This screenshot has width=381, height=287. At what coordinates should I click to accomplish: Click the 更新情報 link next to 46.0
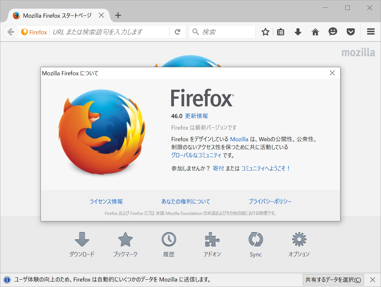197,116
